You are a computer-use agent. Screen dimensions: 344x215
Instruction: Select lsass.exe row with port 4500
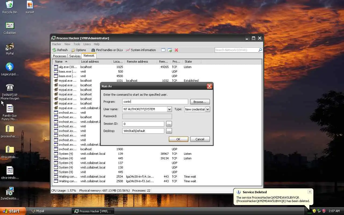tap(157, 76)
